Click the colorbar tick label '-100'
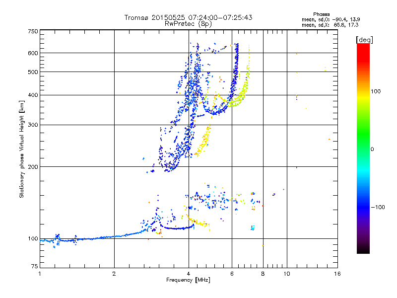This screenshot has height=298, width=397. click(x=378, y=207)
